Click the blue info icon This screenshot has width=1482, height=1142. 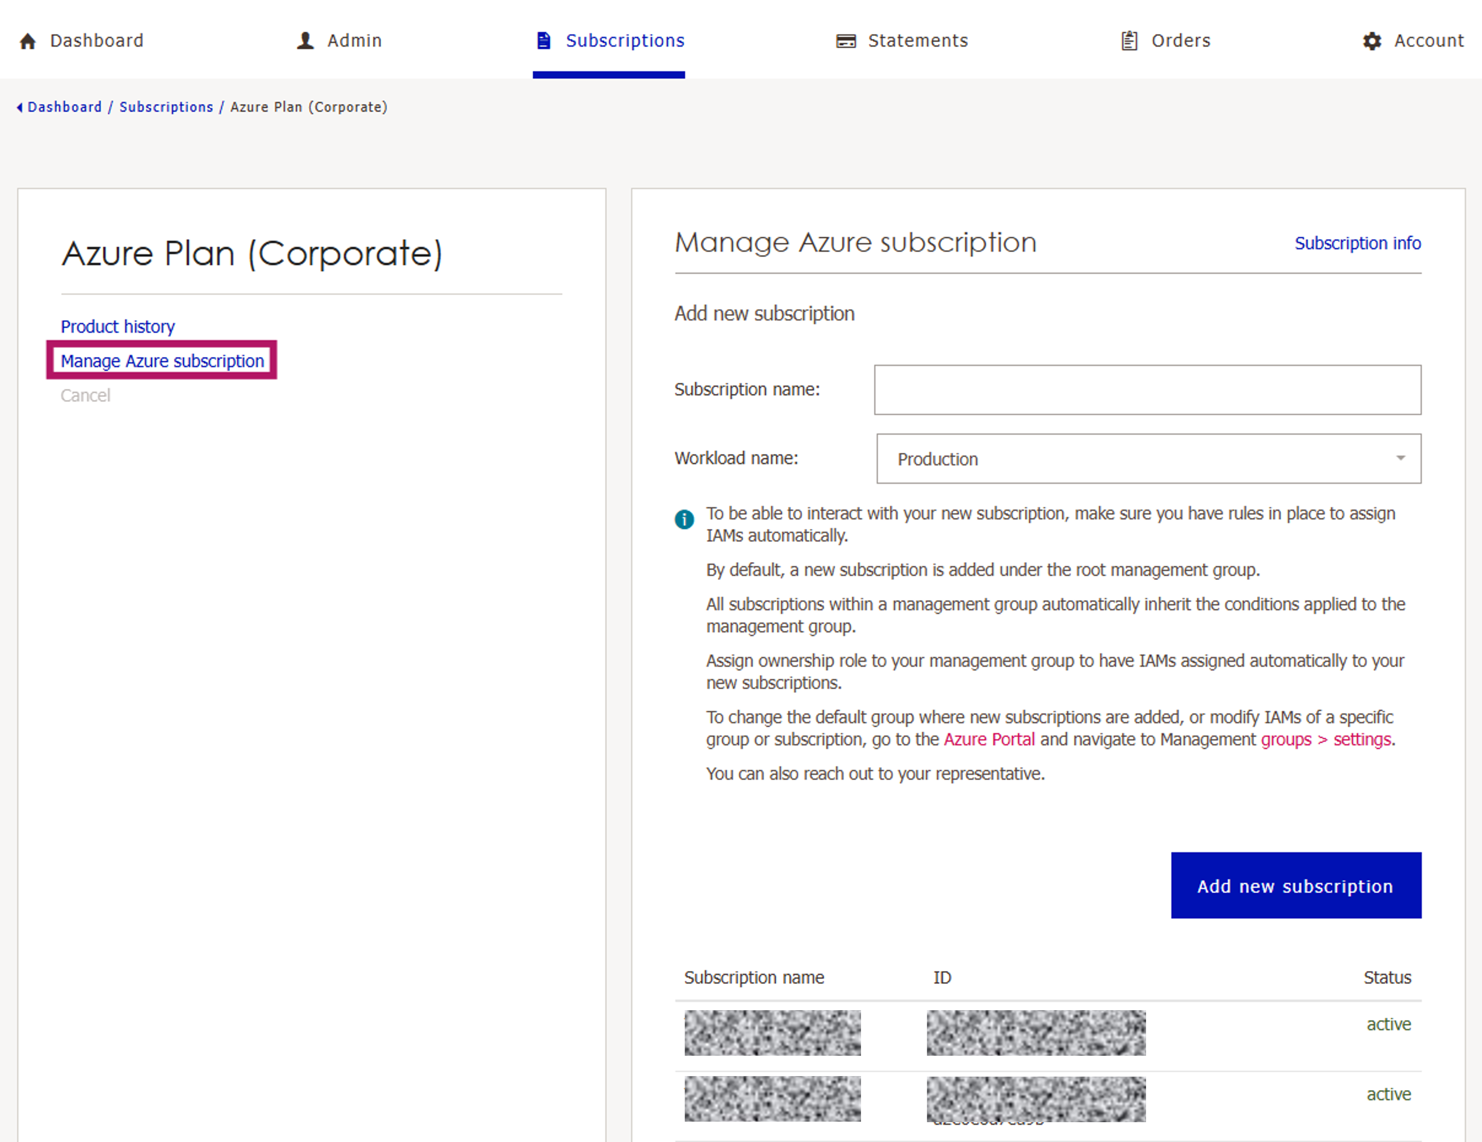click(684, 519)
